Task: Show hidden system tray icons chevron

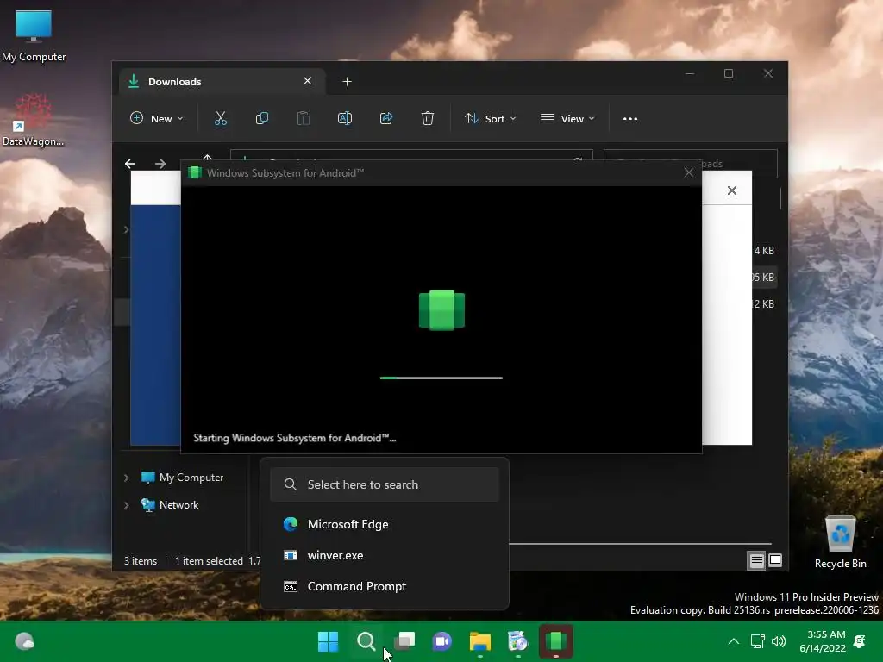Action: 733,641
